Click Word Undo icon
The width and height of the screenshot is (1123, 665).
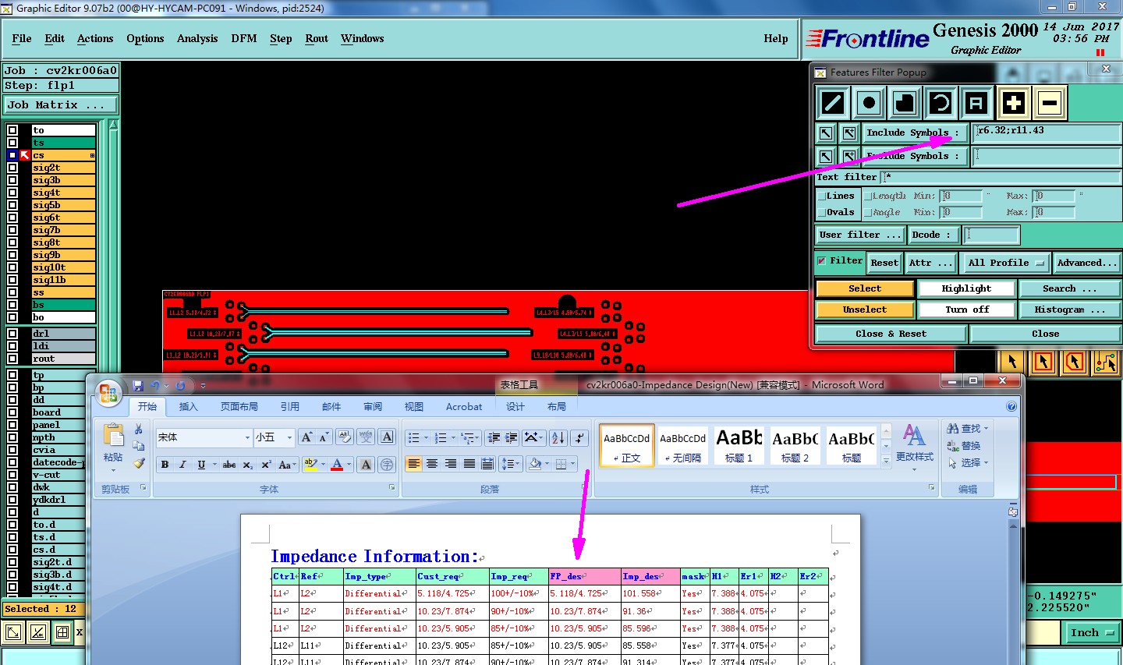coord(155,386)
